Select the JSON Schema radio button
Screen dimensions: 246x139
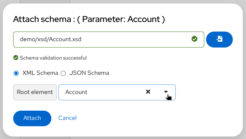click(63, 73)
